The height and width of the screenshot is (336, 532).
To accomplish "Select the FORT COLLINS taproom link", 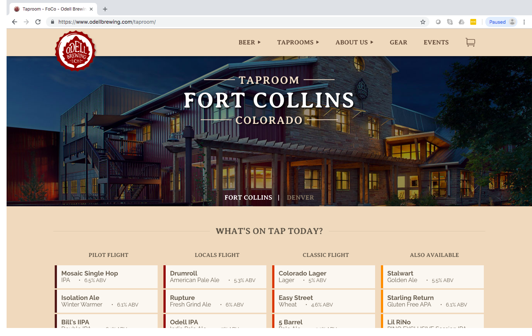I will coord(248,198).
